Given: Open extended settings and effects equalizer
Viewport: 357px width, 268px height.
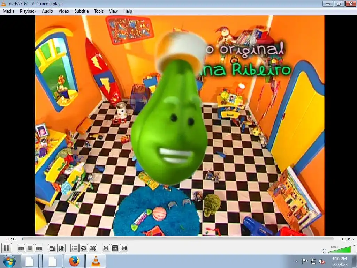Looking at the screenshot, I should pos(61,248).
